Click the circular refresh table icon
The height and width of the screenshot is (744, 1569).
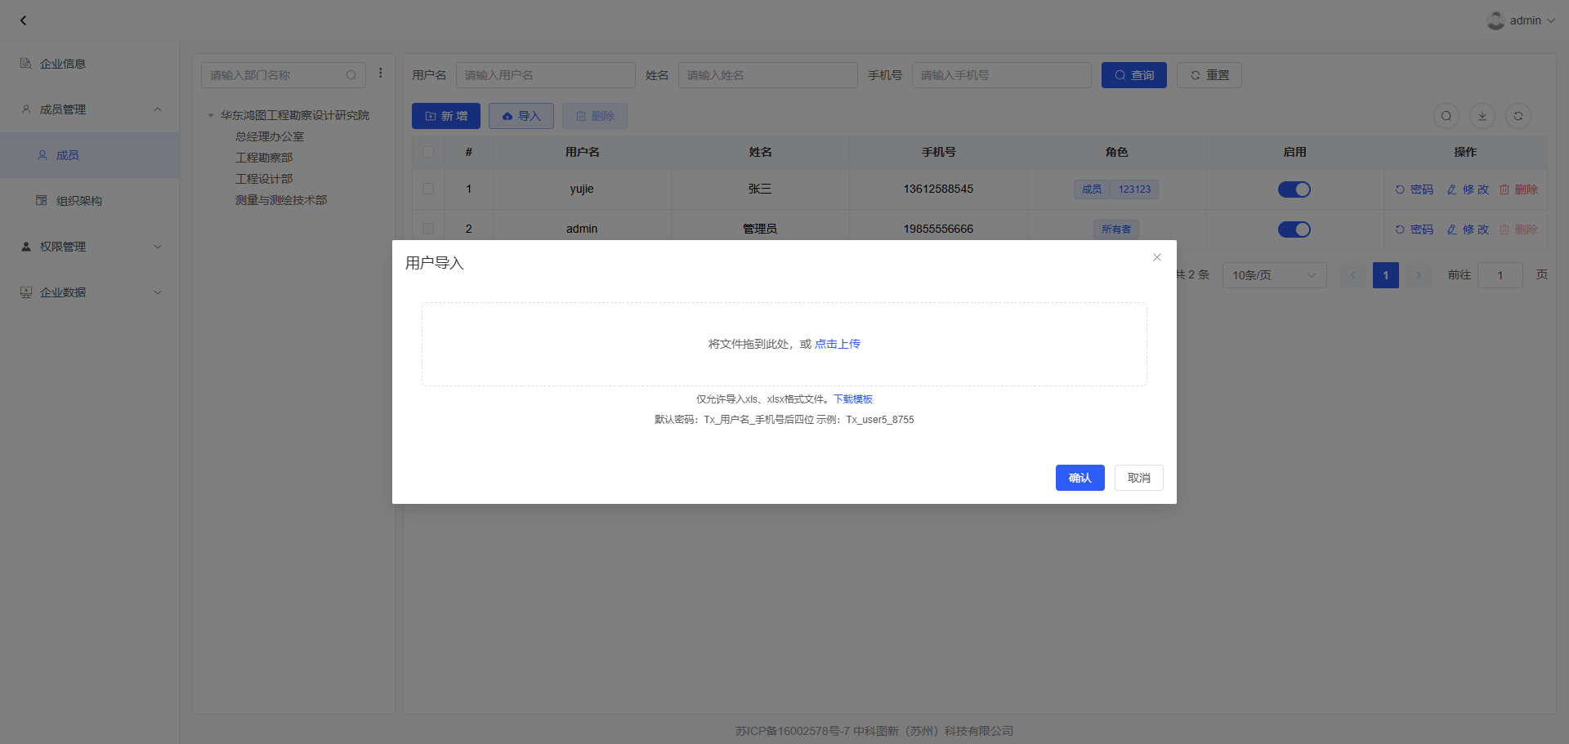(1518, 116)
